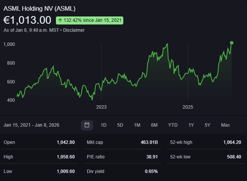Image resolution: width=247 pixels, height=181 pixels.
Task: Show the 1Y chart range
Action: point(191,125)
